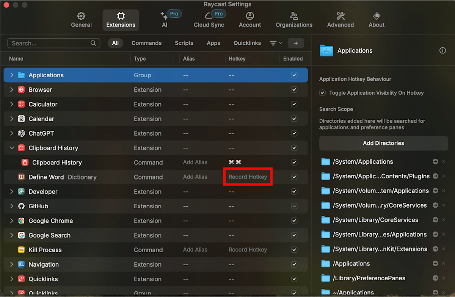Expand the Developer extension
The width and height of the screenshot is (455, 297).
pos(12,192)
